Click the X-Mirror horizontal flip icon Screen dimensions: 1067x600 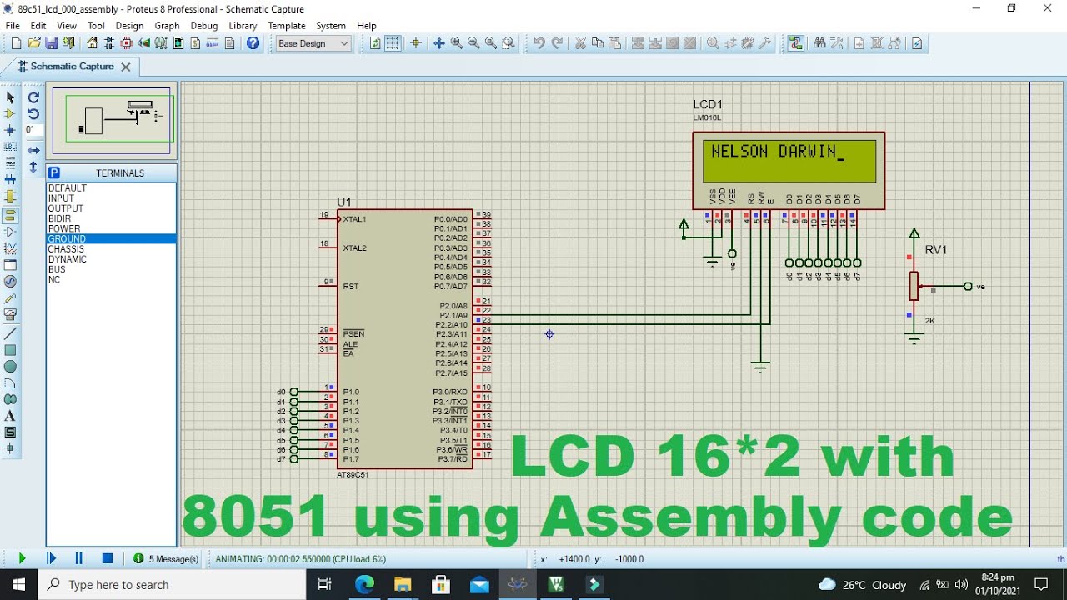(x=33, y=150)
